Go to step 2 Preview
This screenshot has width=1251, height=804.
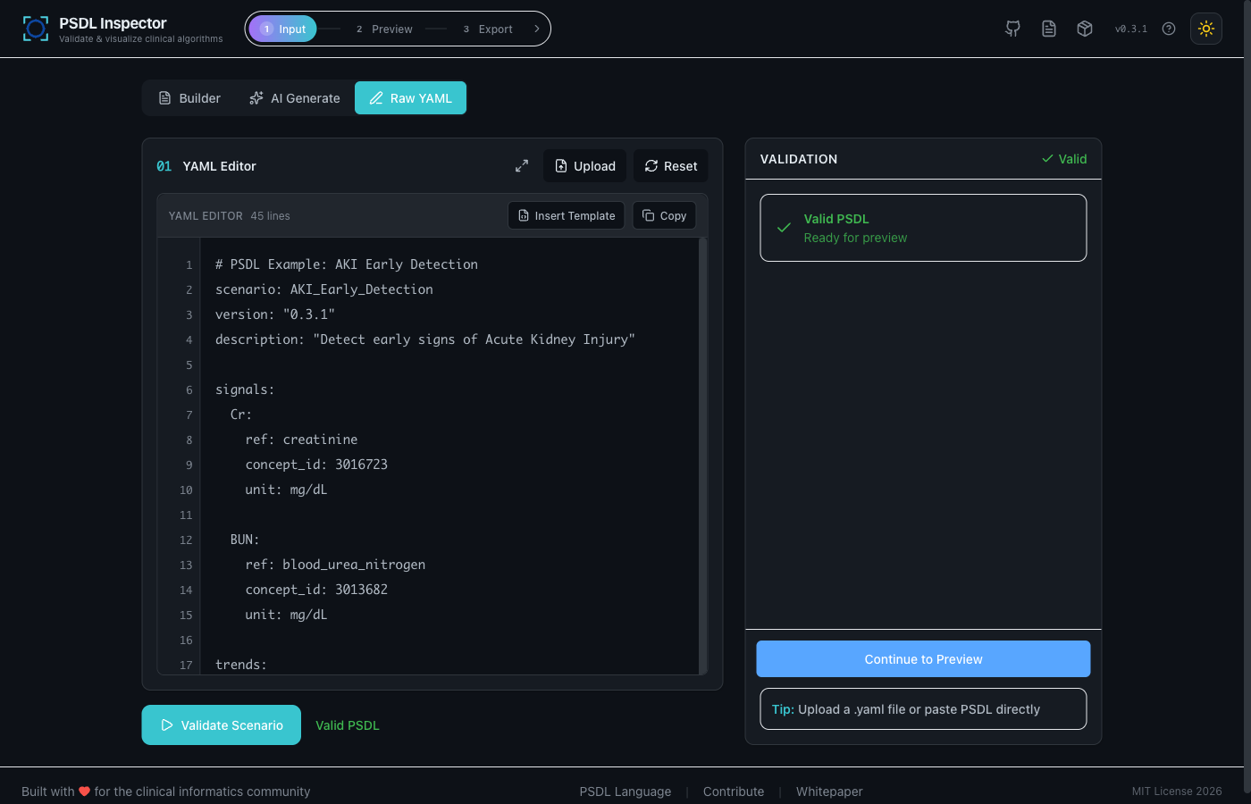coord(384,29)
